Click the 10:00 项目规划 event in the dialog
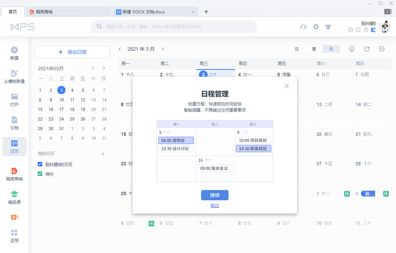396x253 pixels. click(x=254, y=140)
